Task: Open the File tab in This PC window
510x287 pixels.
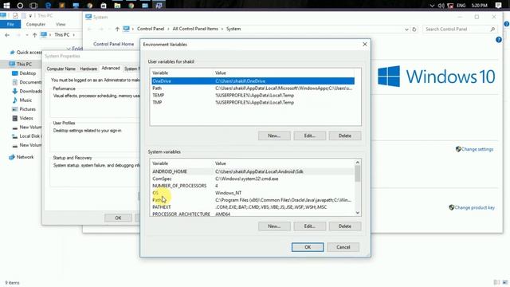Action: pyautogui.click(x=10, y=24)
